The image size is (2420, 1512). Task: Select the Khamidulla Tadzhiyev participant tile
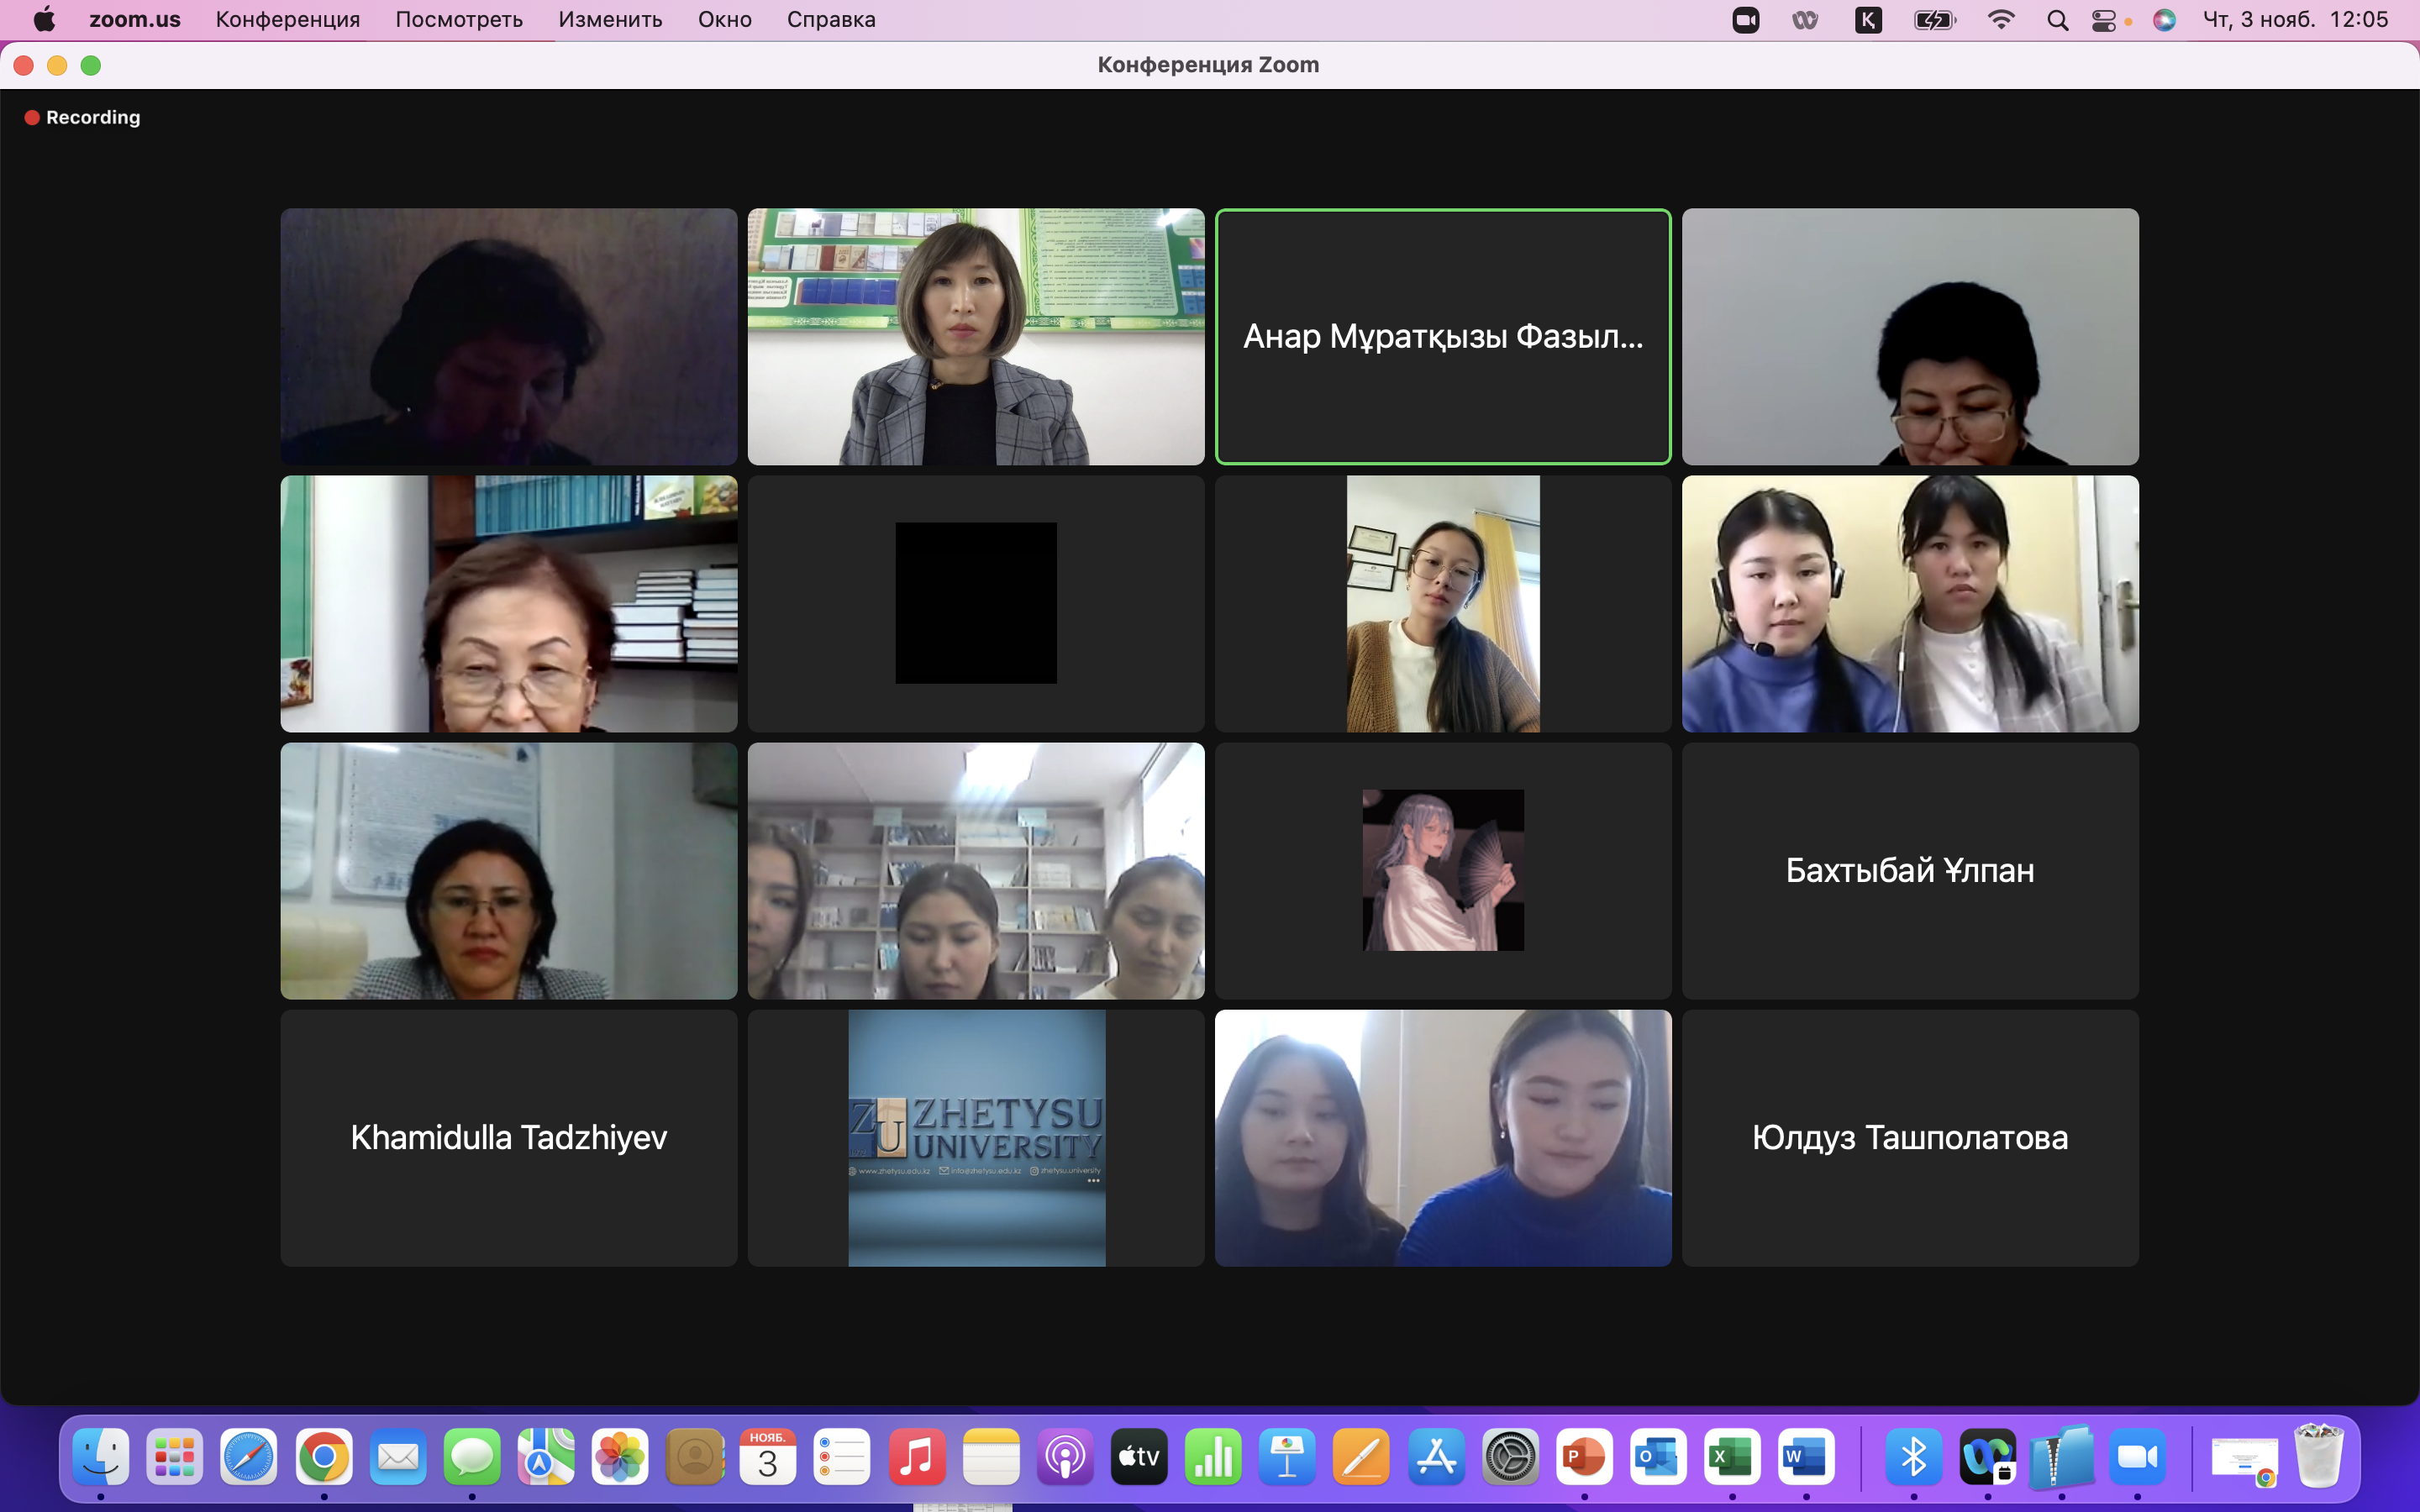(508, 1138)
